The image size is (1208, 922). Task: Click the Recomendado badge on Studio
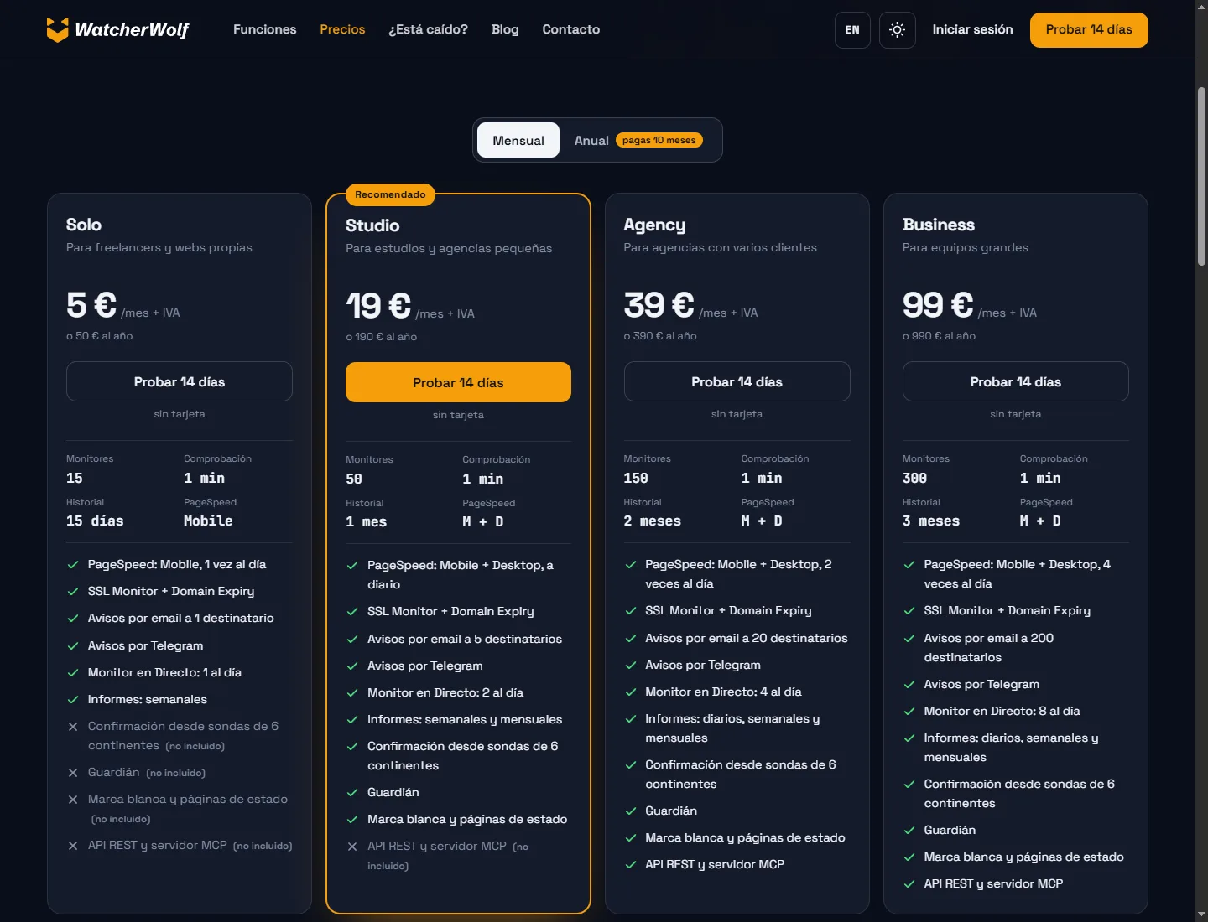pos(390,194)
